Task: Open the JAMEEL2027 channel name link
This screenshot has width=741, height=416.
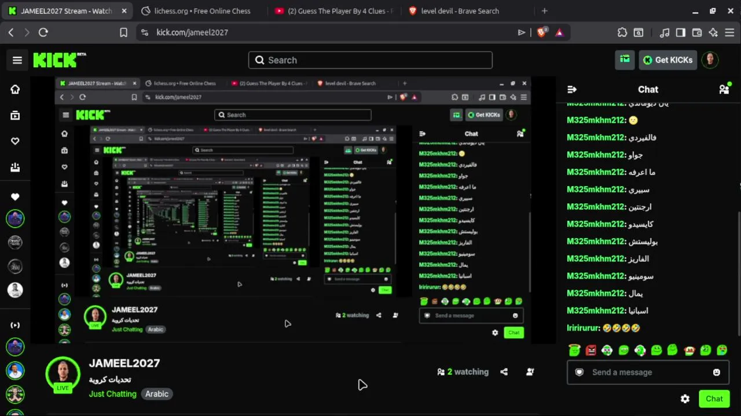Action: (x=124, y=363)
